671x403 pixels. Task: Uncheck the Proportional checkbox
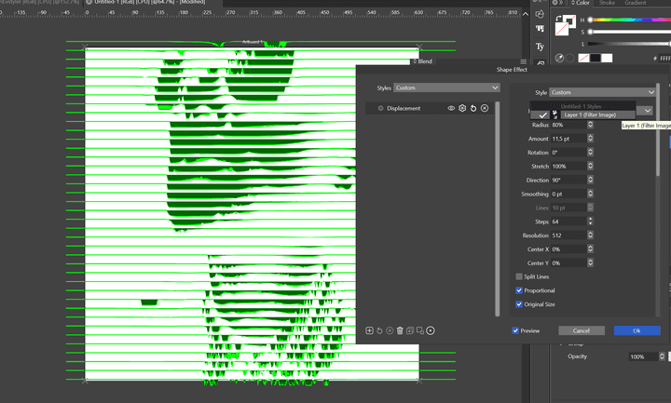[x=519, y=290]
